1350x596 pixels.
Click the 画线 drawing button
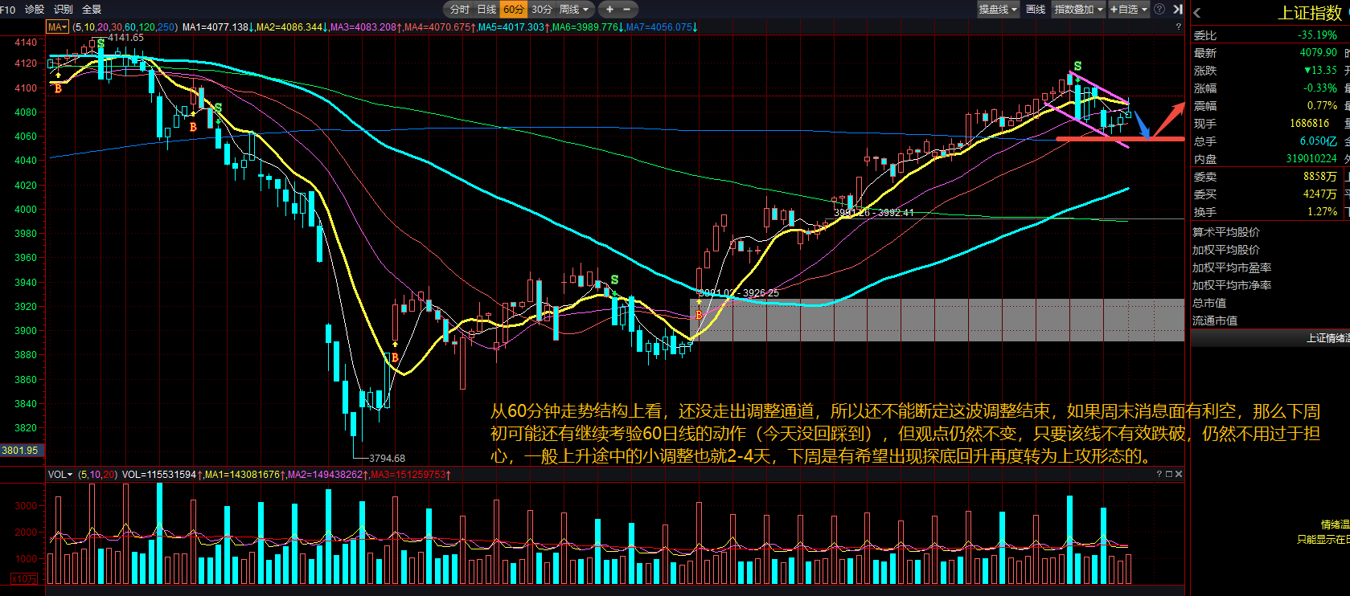1036,10
